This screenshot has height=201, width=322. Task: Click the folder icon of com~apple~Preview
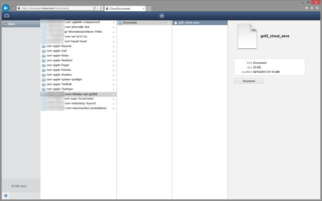coord(43,70)
